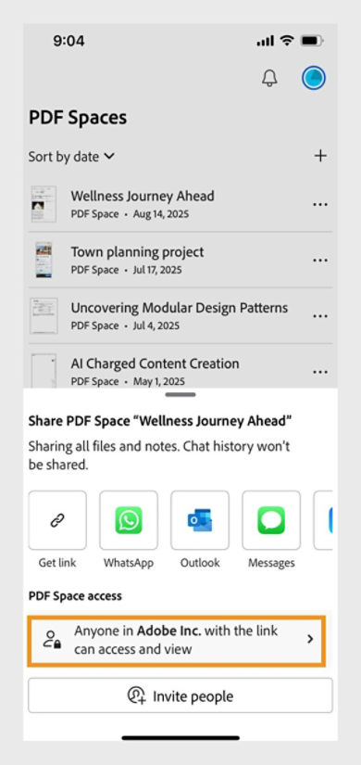
Task: Tap the share sheet drag handle
Action: click(180, 395)
